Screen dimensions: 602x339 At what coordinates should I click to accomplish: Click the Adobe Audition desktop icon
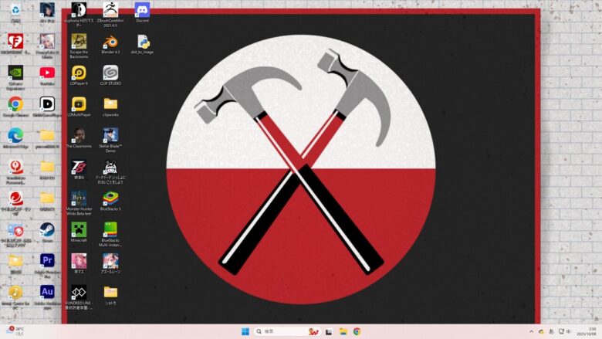[x=47, y=292]
